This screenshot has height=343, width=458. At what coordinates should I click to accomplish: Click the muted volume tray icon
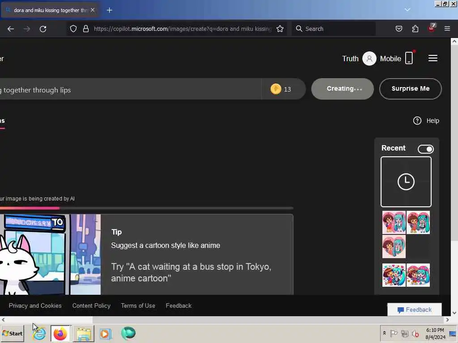click(415, 333)
